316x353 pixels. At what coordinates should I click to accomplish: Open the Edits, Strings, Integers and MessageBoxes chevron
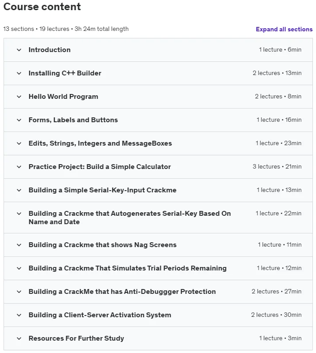[x=19, y=144]
